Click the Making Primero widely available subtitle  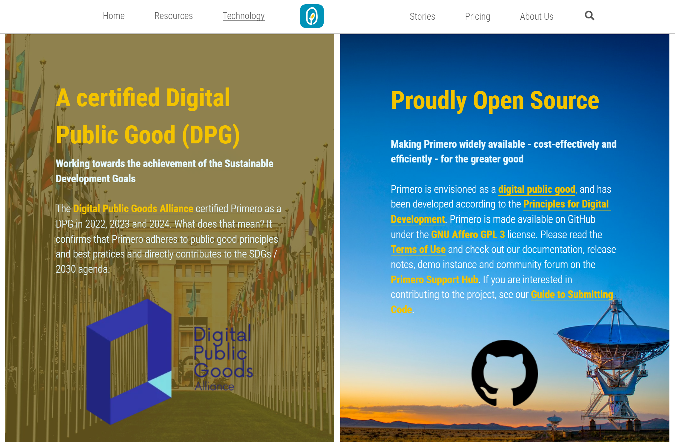pyautogui.click(x=504, y=152)
